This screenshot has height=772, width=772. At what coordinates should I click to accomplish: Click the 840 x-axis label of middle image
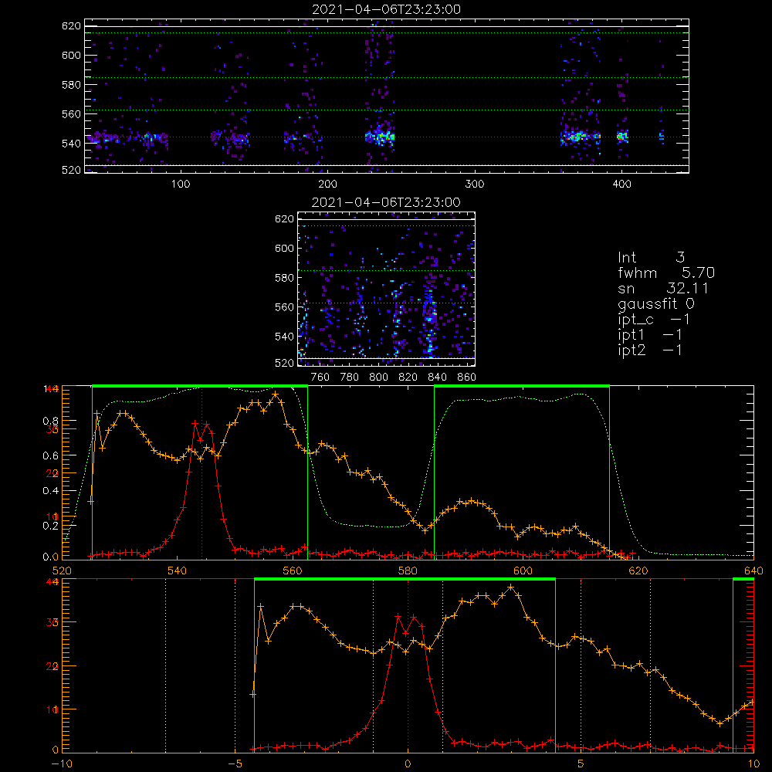(437, 378)
